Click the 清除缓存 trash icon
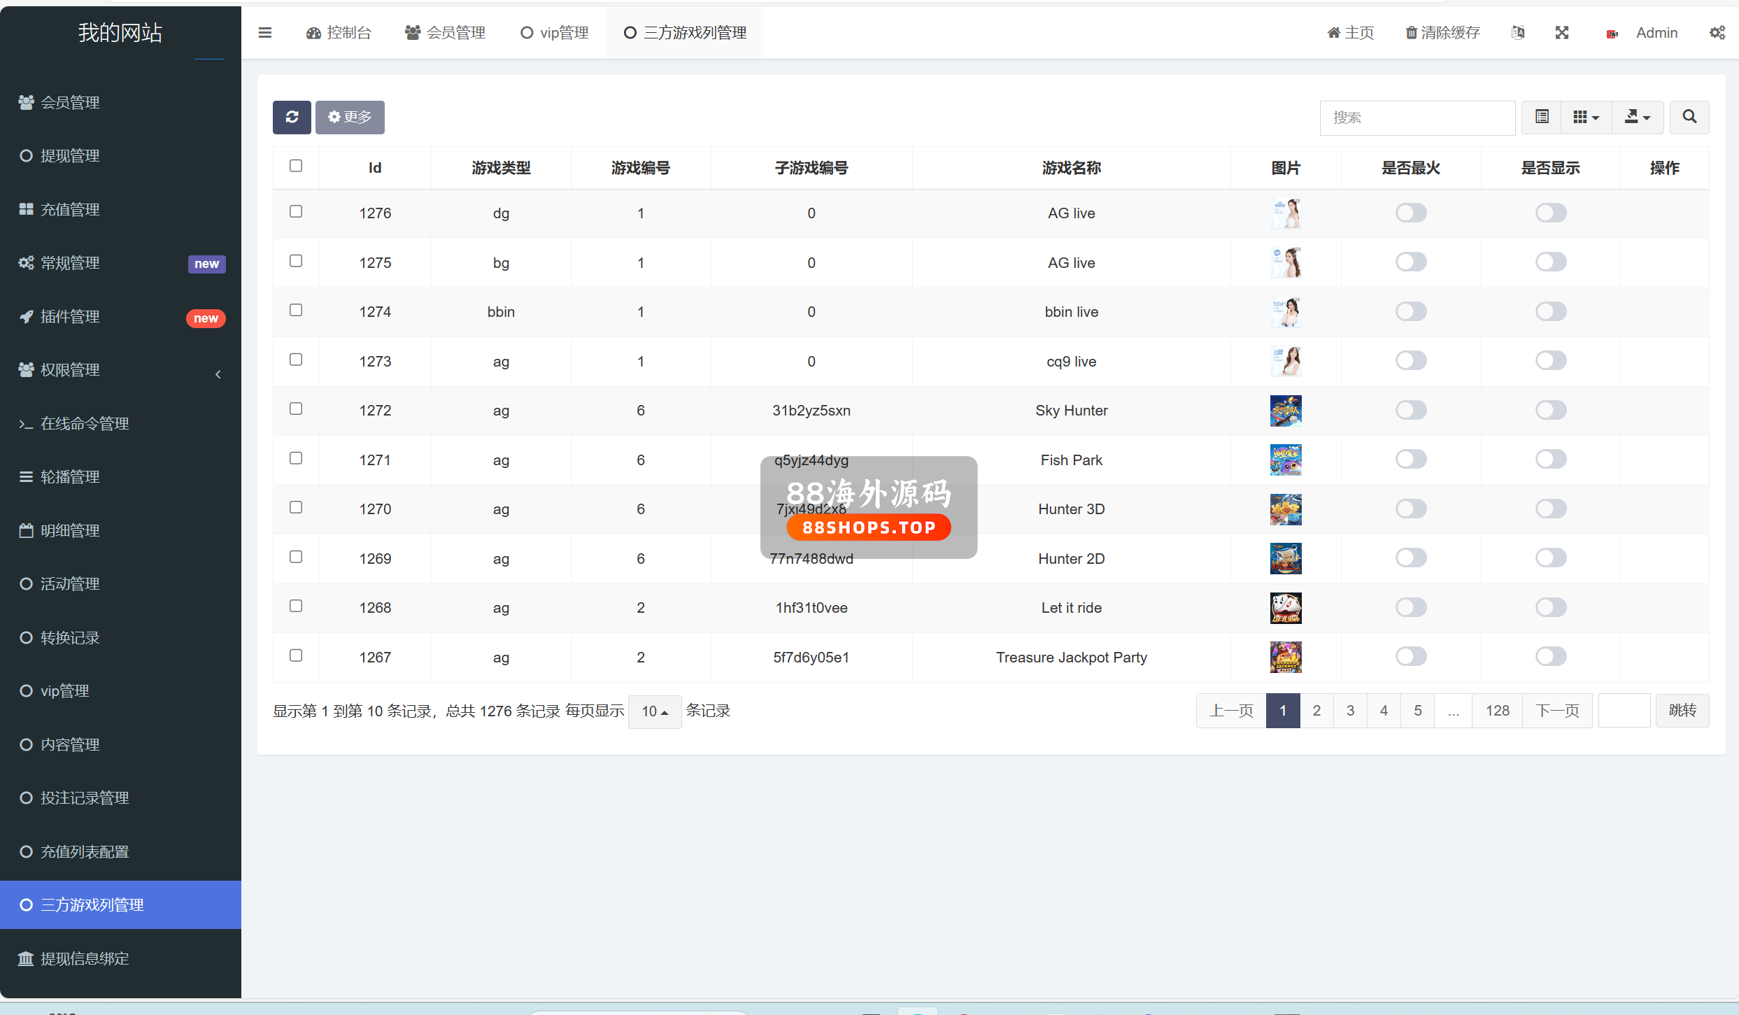Image resolution: width=1739 pixels, height=1015 pixels. coord(1412,33)
